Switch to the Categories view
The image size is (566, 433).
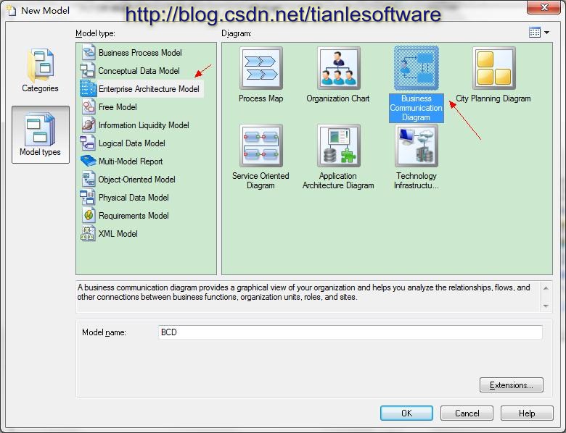pos(40,71)
